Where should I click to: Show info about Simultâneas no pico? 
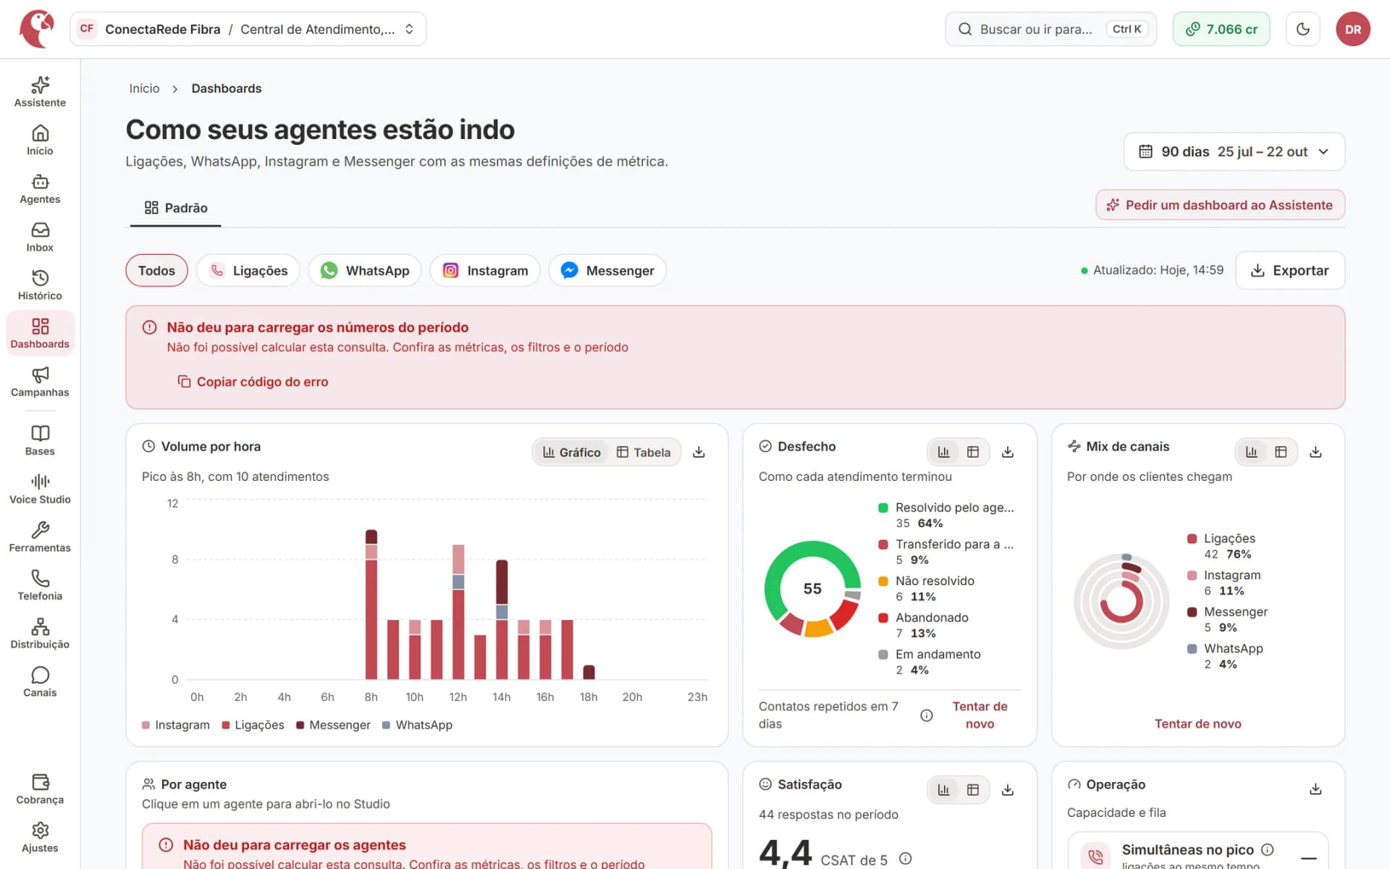1267,849
